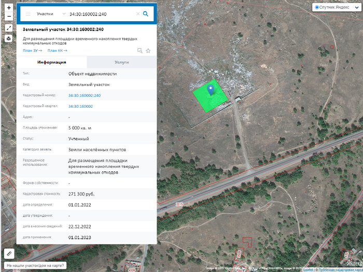Open the measurement ruler tool
The image size is (363, 272).
click(x=9, y=254)
